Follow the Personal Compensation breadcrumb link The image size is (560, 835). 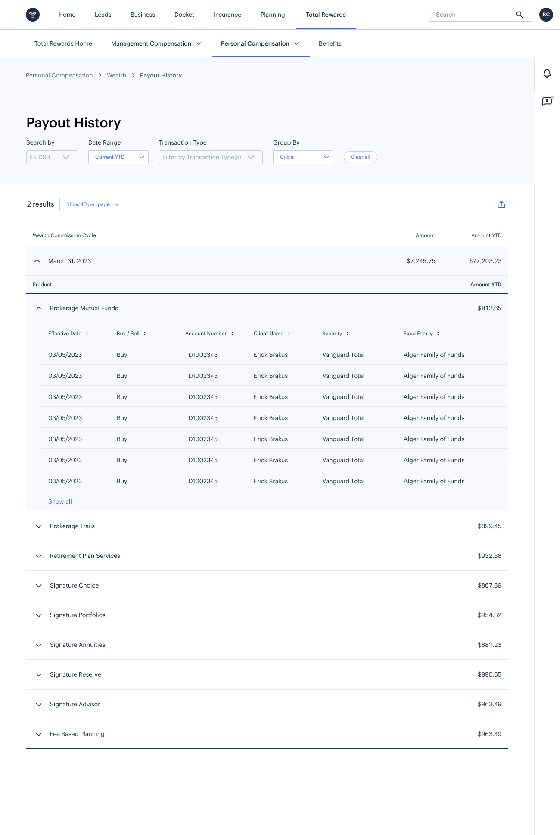tap(59, 75)
